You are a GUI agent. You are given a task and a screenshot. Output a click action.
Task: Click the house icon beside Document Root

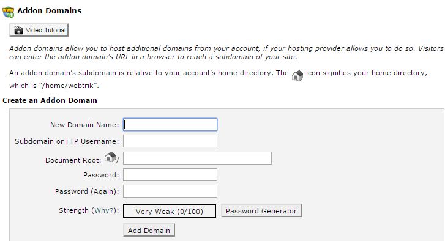click(110, 157)
